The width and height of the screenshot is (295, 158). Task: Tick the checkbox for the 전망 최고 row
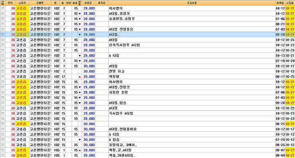tap(2, 71)
